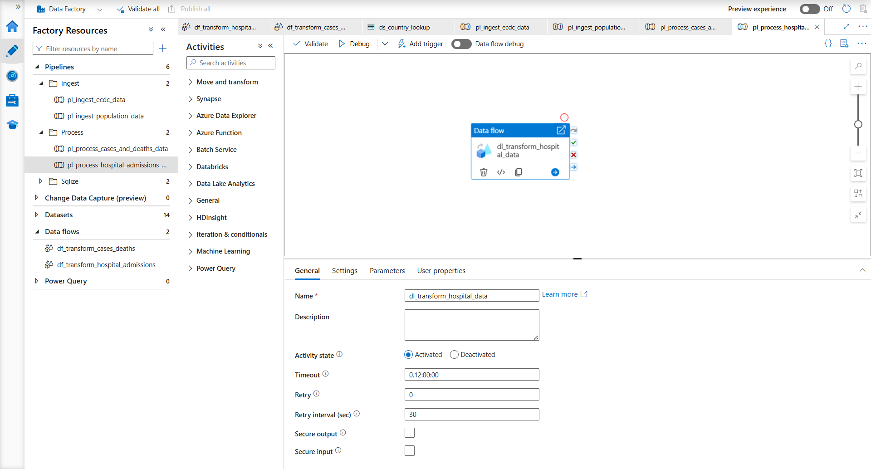Switch to pl_ingest_ecdc_data editor tab
This screenshot has width=871, height=469.
click(x=502, y=27)
